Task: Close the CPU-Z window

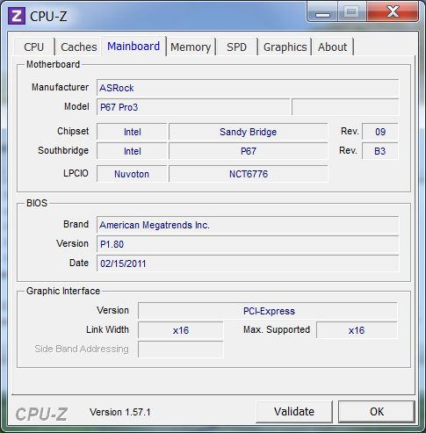Action: [x=393, y=12]
